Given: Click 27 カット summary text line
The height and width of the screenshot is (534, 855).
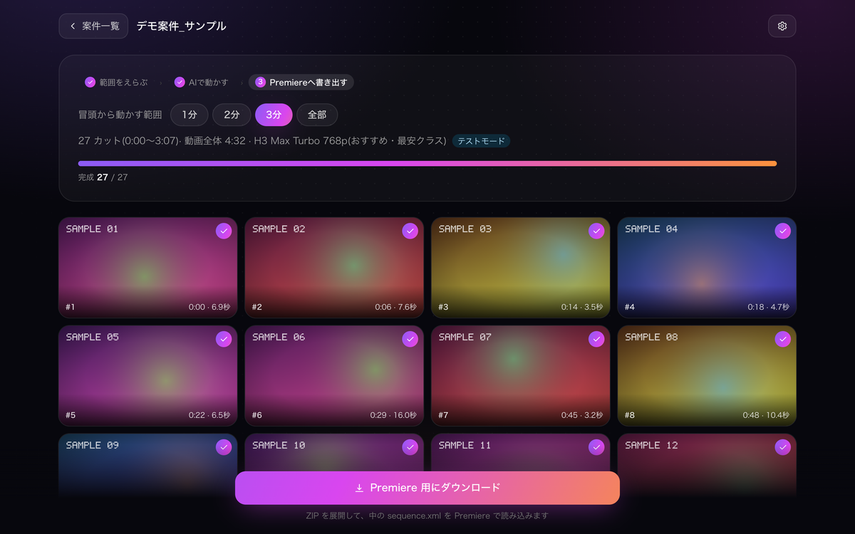Looking at the screenshot, I should pyautogui.click(x=262, y=141).
